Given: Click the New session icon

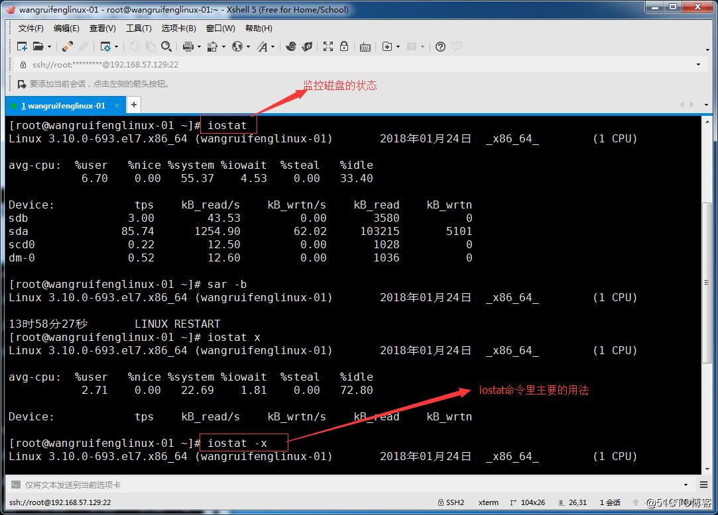Looking at the screenshot, I should tap(21, 46).
